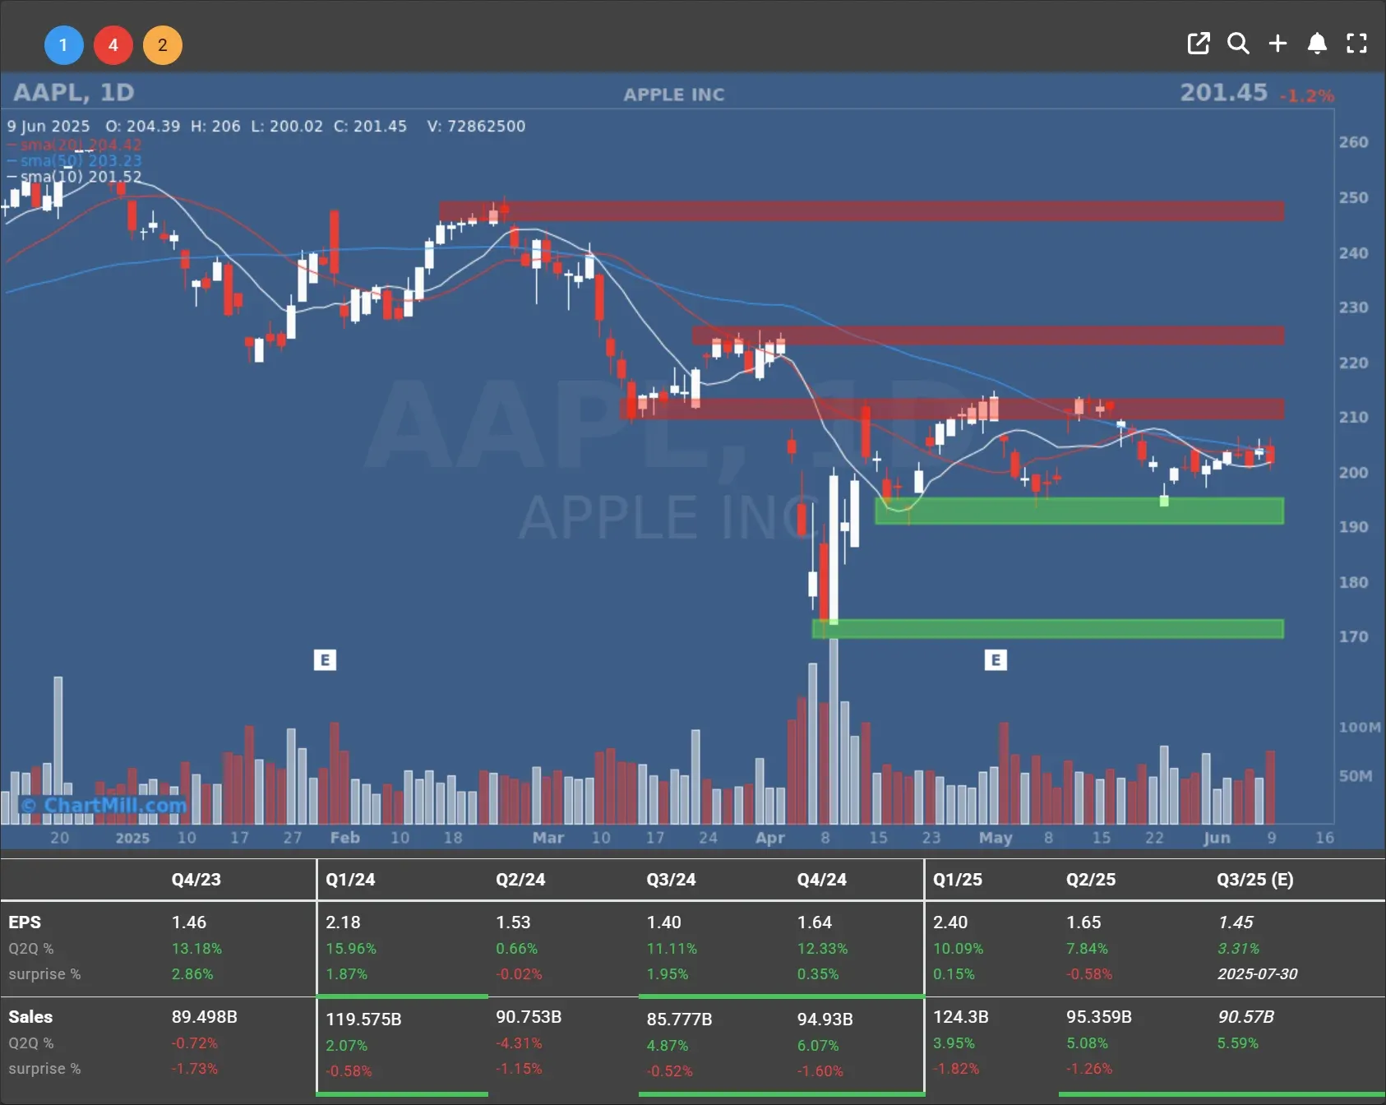Screen dimensions: 1386x1105
Task: Click the Q2/24 column header
Action: click(520, 879)
